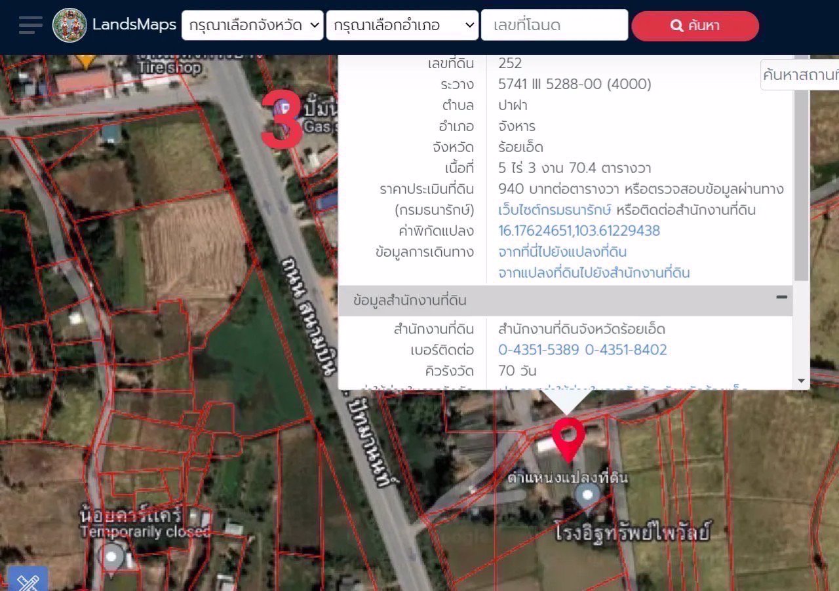Screen dimensions: 839x591
Task: Click phone number 0-4351-5389
Action: point(538,350)
